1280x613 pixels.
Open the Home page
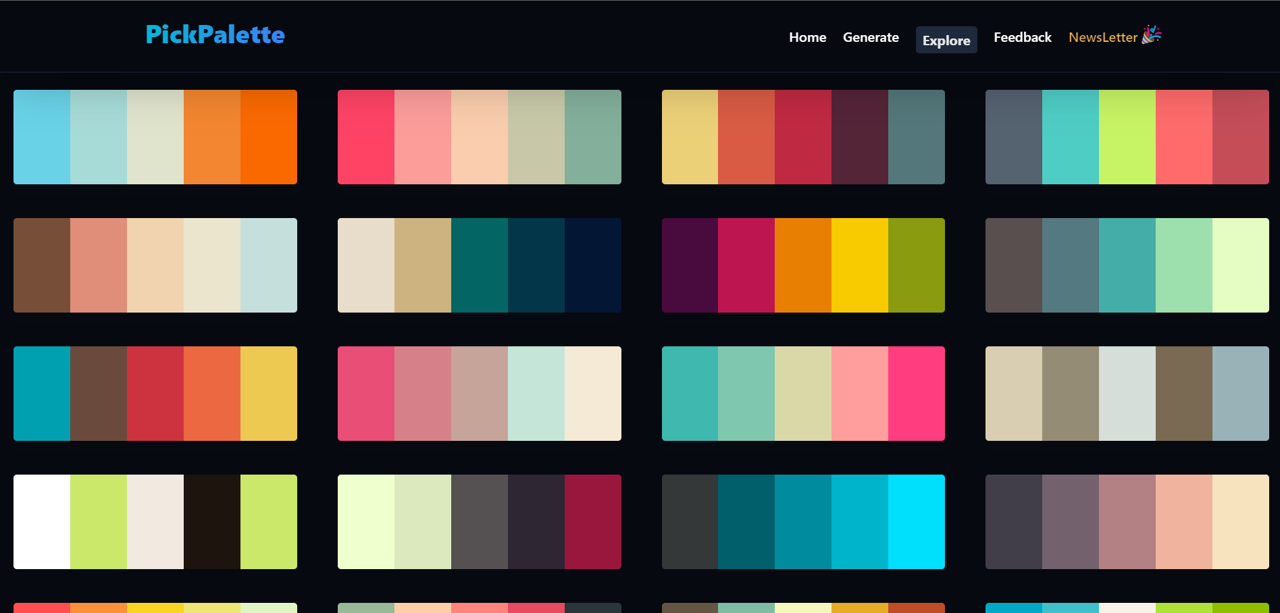tap(807, 37)
